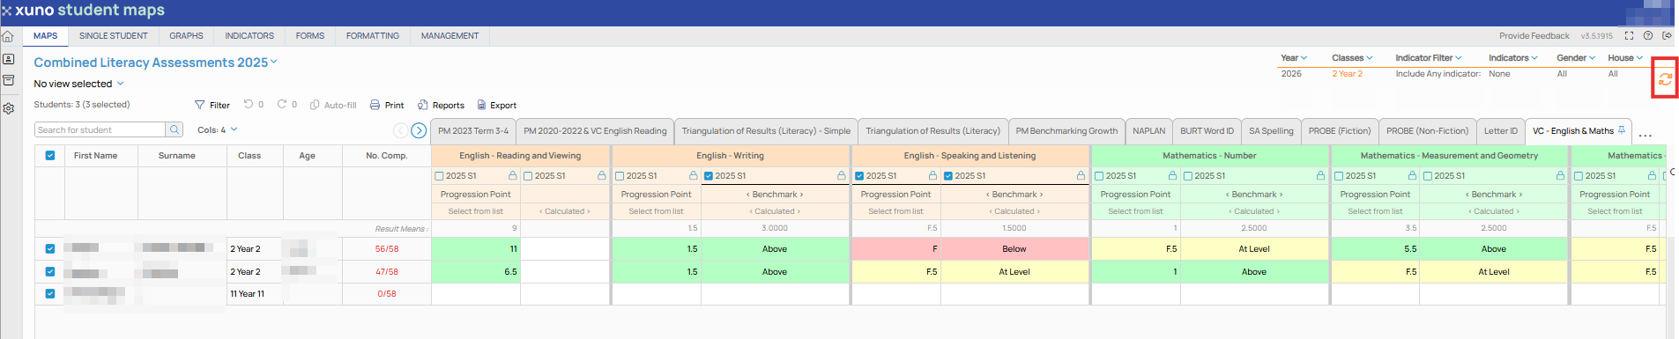Uncheck 2025 S1 Benchmark under English - Writing
Image resolution: width=1679 pixels, height=339 pixels.
coord(709,176)
